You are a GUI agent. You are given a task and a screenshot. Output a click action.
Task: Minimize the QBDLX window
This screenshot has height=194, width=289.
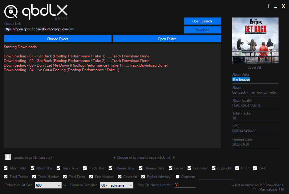[x=276, y=6]
